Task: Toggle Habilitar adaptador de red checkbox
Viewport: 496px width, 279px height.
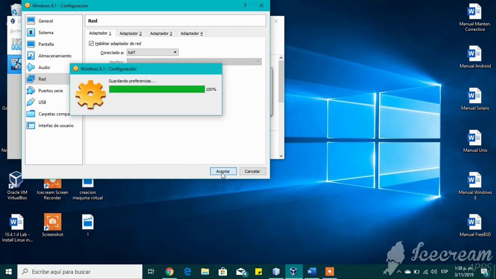Action: pyautogui.click(x=91, y=43)
